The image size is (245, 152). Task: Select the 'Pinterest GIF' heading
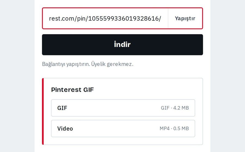point(72,90)
